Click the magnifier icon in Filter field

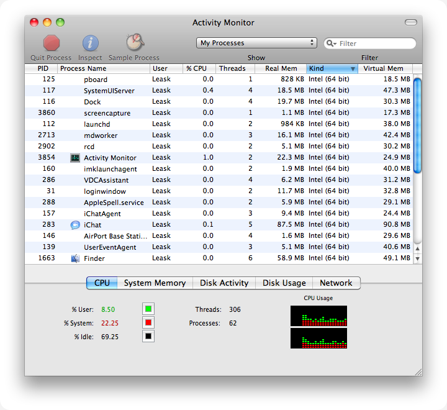(332, 43)
